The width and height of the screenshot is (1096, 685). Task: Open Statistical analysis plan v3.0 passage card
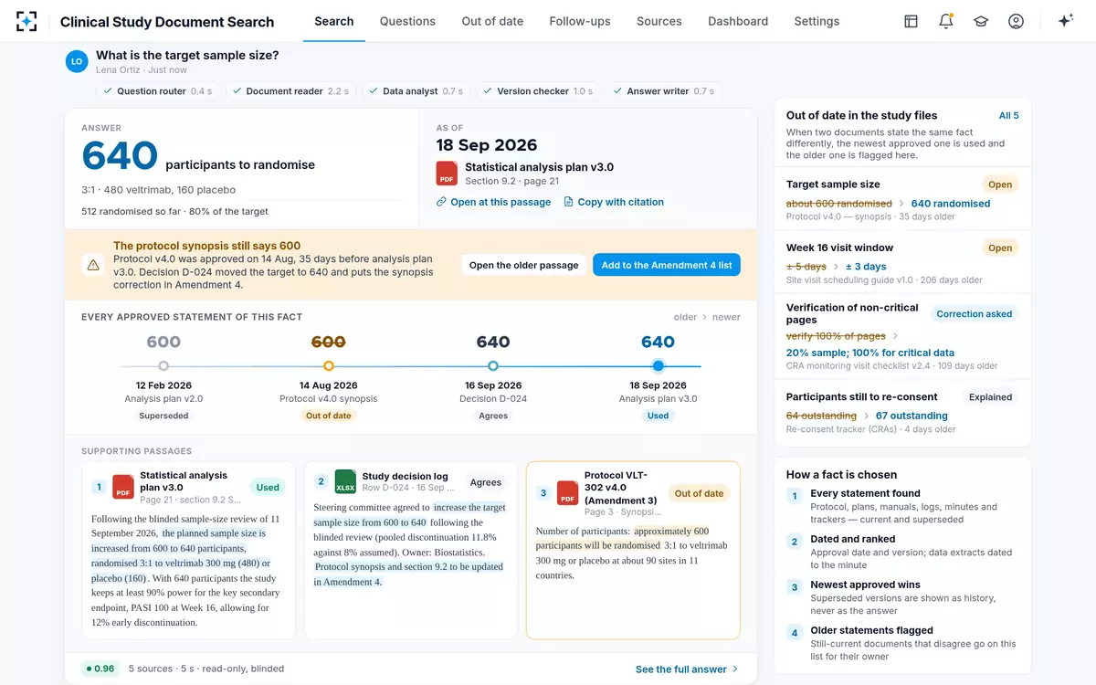(188, 550)
